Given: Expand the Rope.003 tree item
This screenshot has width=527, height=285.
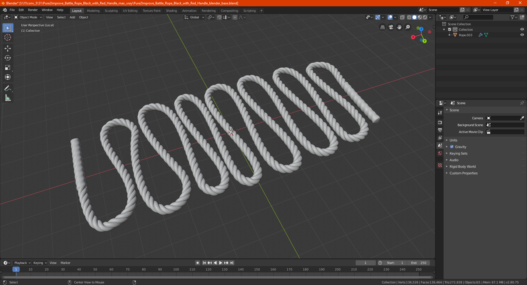Looking at the screenshot, I should pyautogui.click(x=449, y=35).
